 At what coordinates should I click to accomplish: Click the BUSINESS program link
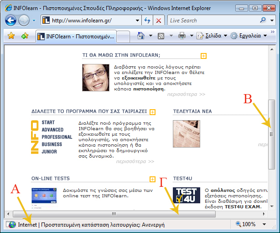(52, 144)
